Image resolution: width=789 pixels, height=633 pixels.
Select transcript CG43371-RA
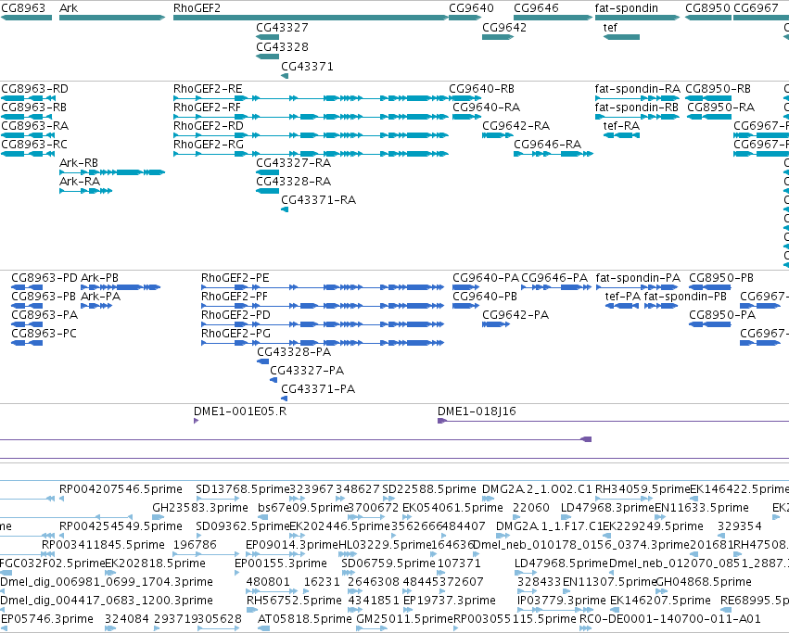coord(285,209)
